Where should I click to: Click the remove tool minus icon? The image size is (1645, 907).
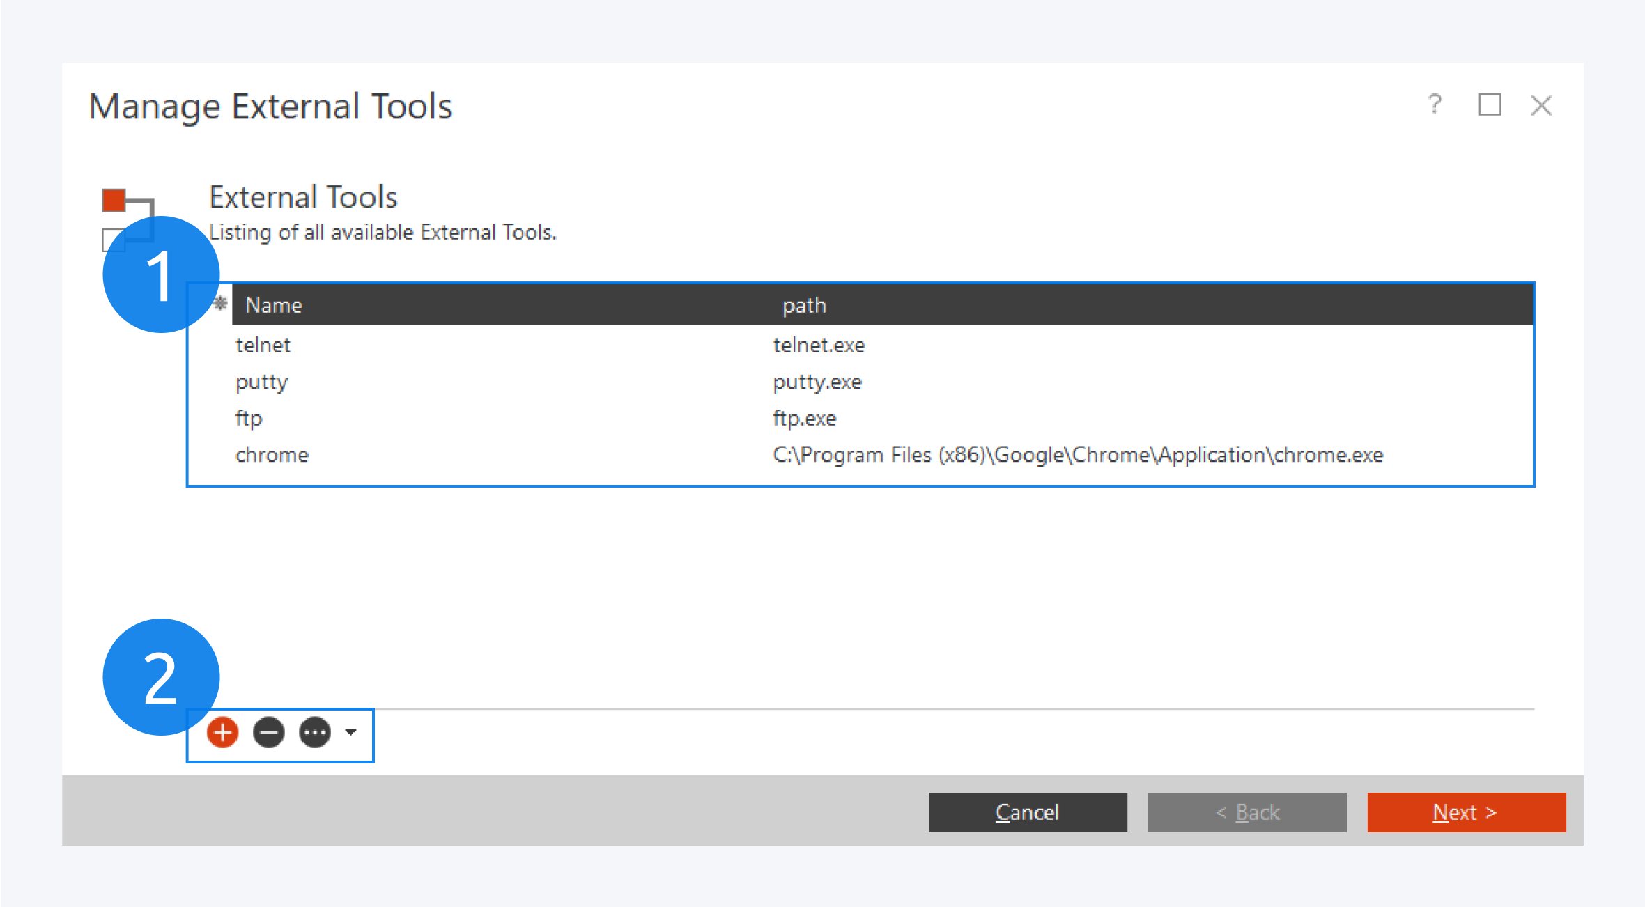click(x=269, y=732)
